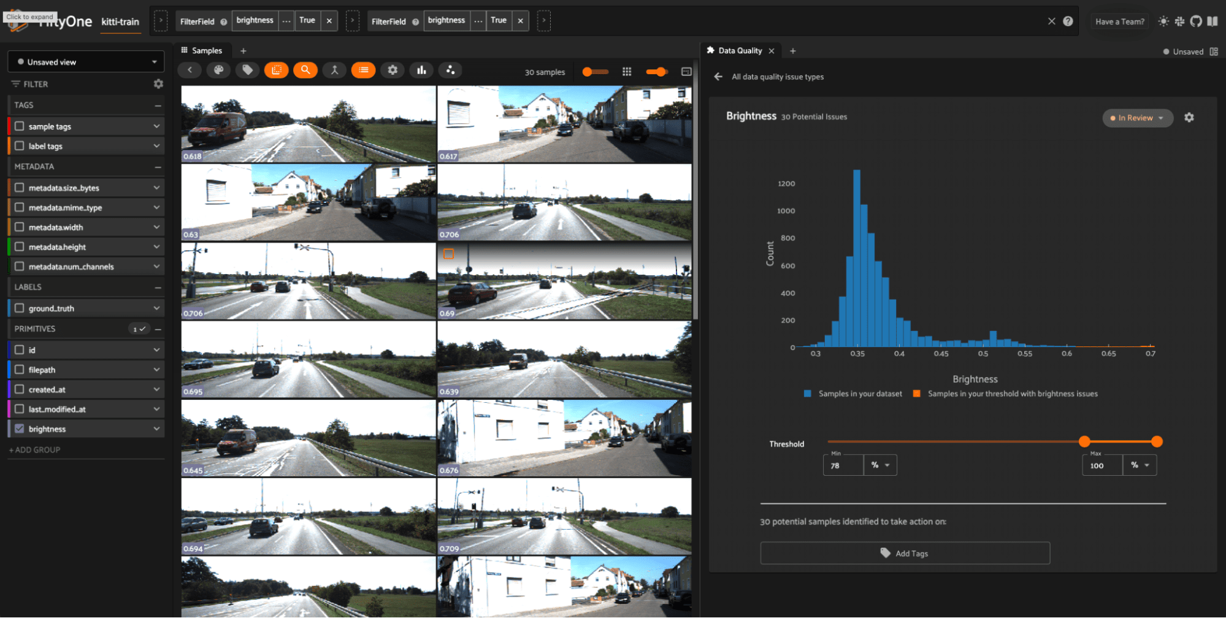Expand the id field filter
Image resolution: width=1226 pixels, height=618 pixels.
[157, 349]
